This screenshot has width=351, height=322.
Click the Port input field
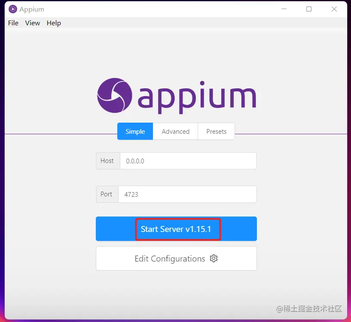[x=187, y=194]
